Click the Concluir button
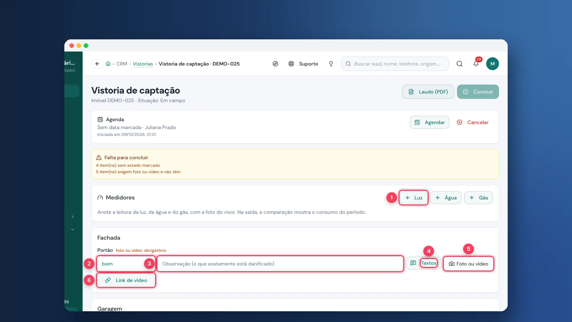Image resolution: width=572 pixels, height=322 pixels. (478, 92)
